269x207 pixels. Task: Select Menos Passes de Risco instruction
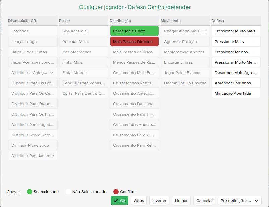click(134, 62)
